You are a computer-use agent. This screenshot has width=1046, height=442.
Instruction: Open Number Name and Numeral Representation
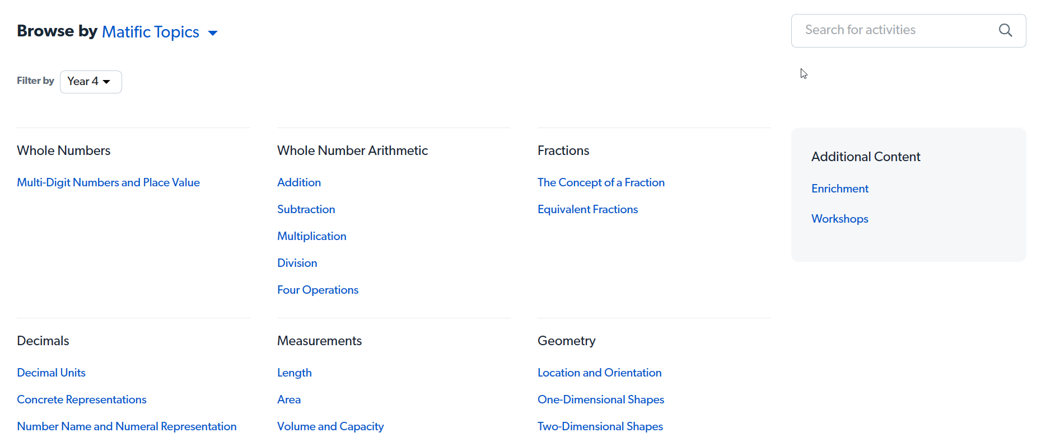click(127, 426)
